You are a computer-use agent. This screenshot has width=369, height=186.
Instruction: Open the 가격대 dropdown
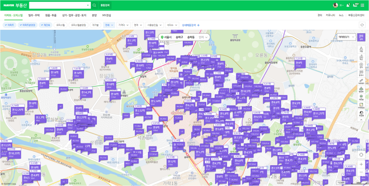click(123, 25)
